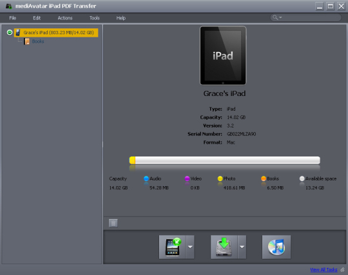
Task: Click the Available space value 13.24 GB
Action: [314, 188]
